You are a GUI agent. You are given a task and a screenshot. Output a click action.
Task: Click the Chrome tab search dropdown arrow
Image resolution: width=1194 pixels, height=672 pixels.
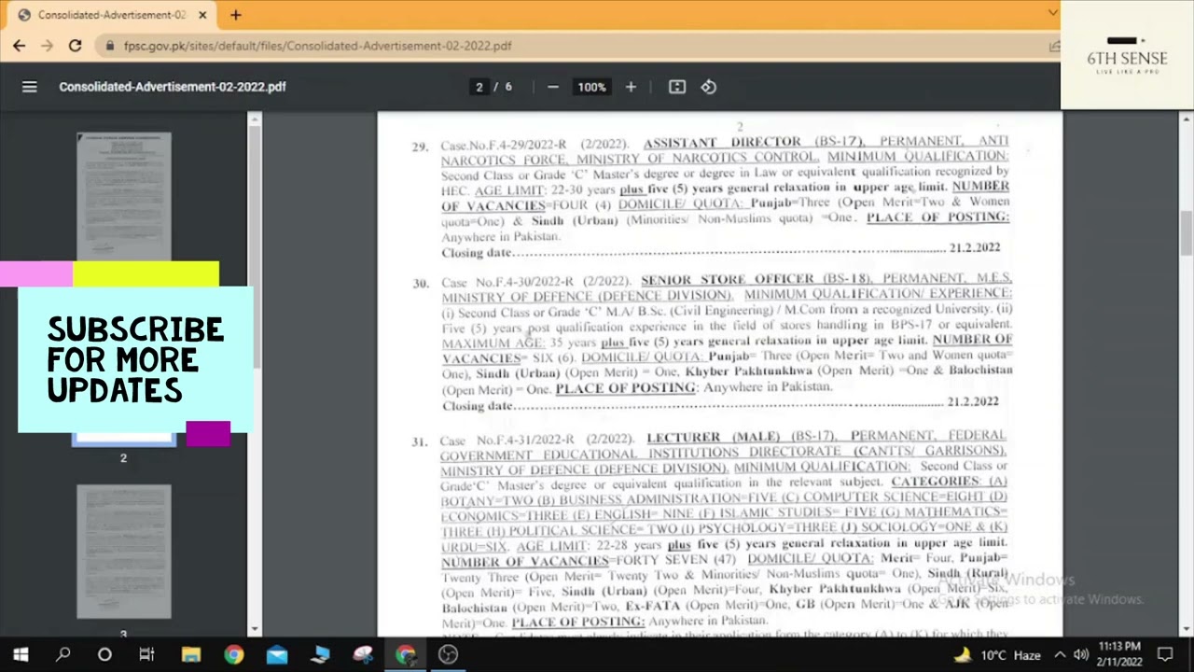[1052, 13]
